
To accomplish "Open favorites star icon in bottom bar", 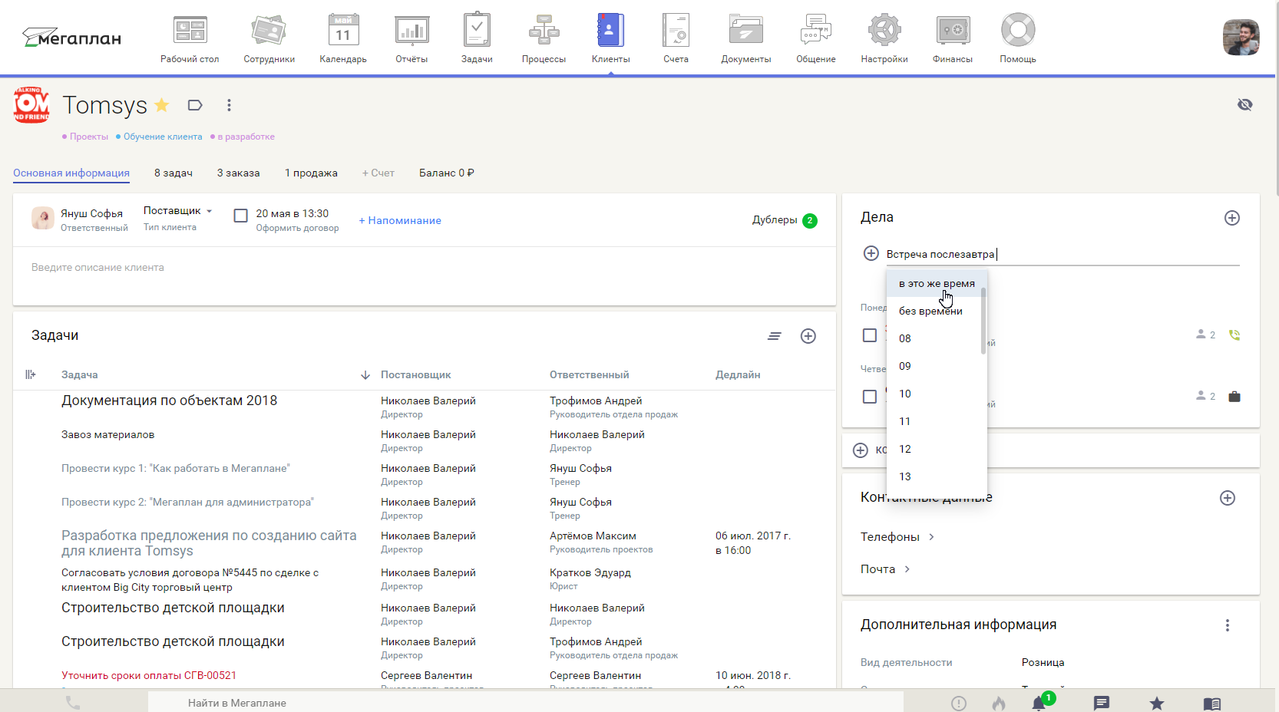I will (x=1157, y=703).
